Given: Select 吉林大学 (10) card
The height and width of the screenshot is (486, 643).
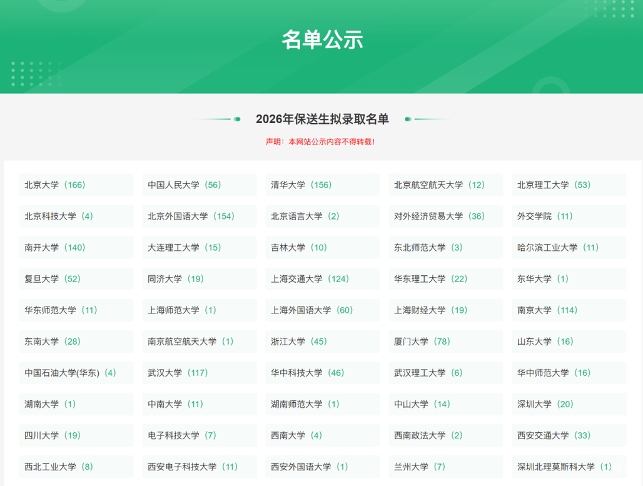Looking at the screenshot, I should [x=323, y=247].
